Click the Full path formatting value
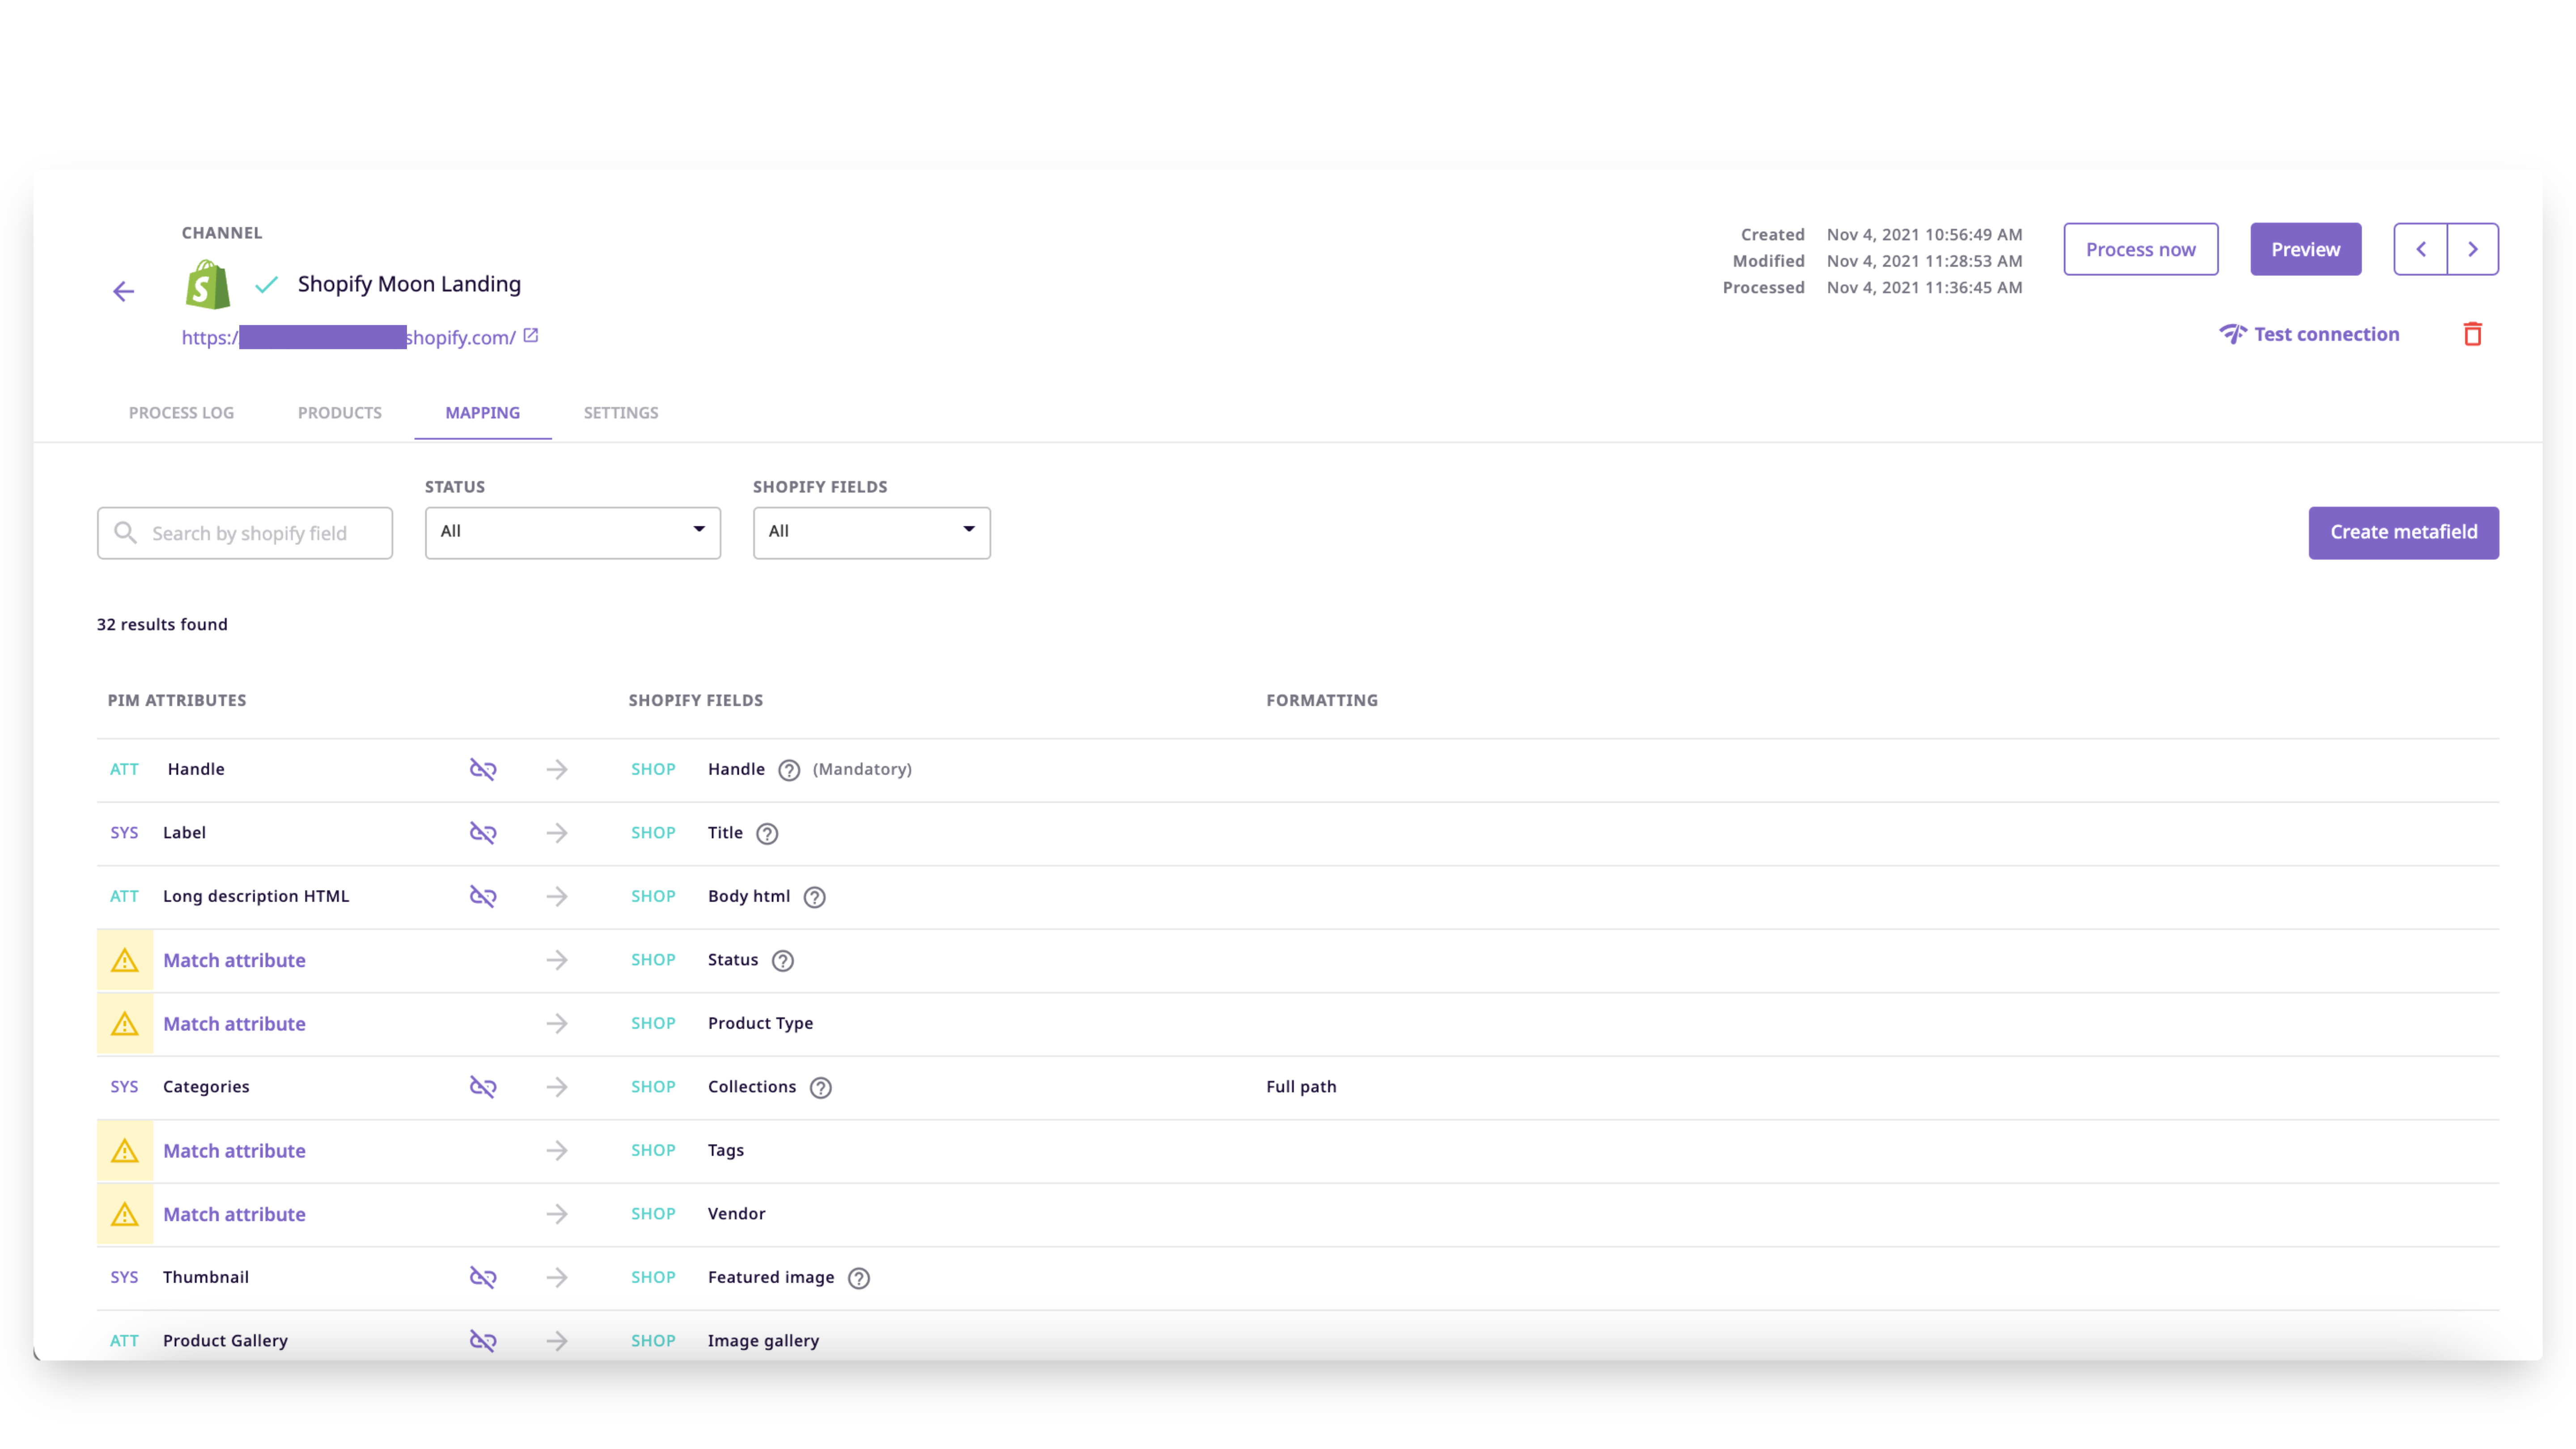Screen dimensions: 2576x1449 point(1301,1087)
